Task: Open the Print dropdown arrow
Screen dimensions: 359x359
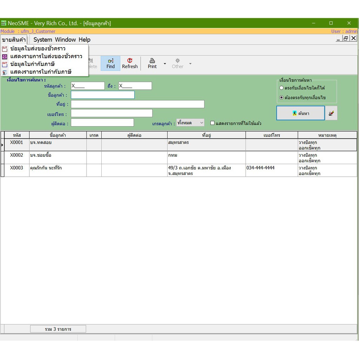Action: (165, 63)
